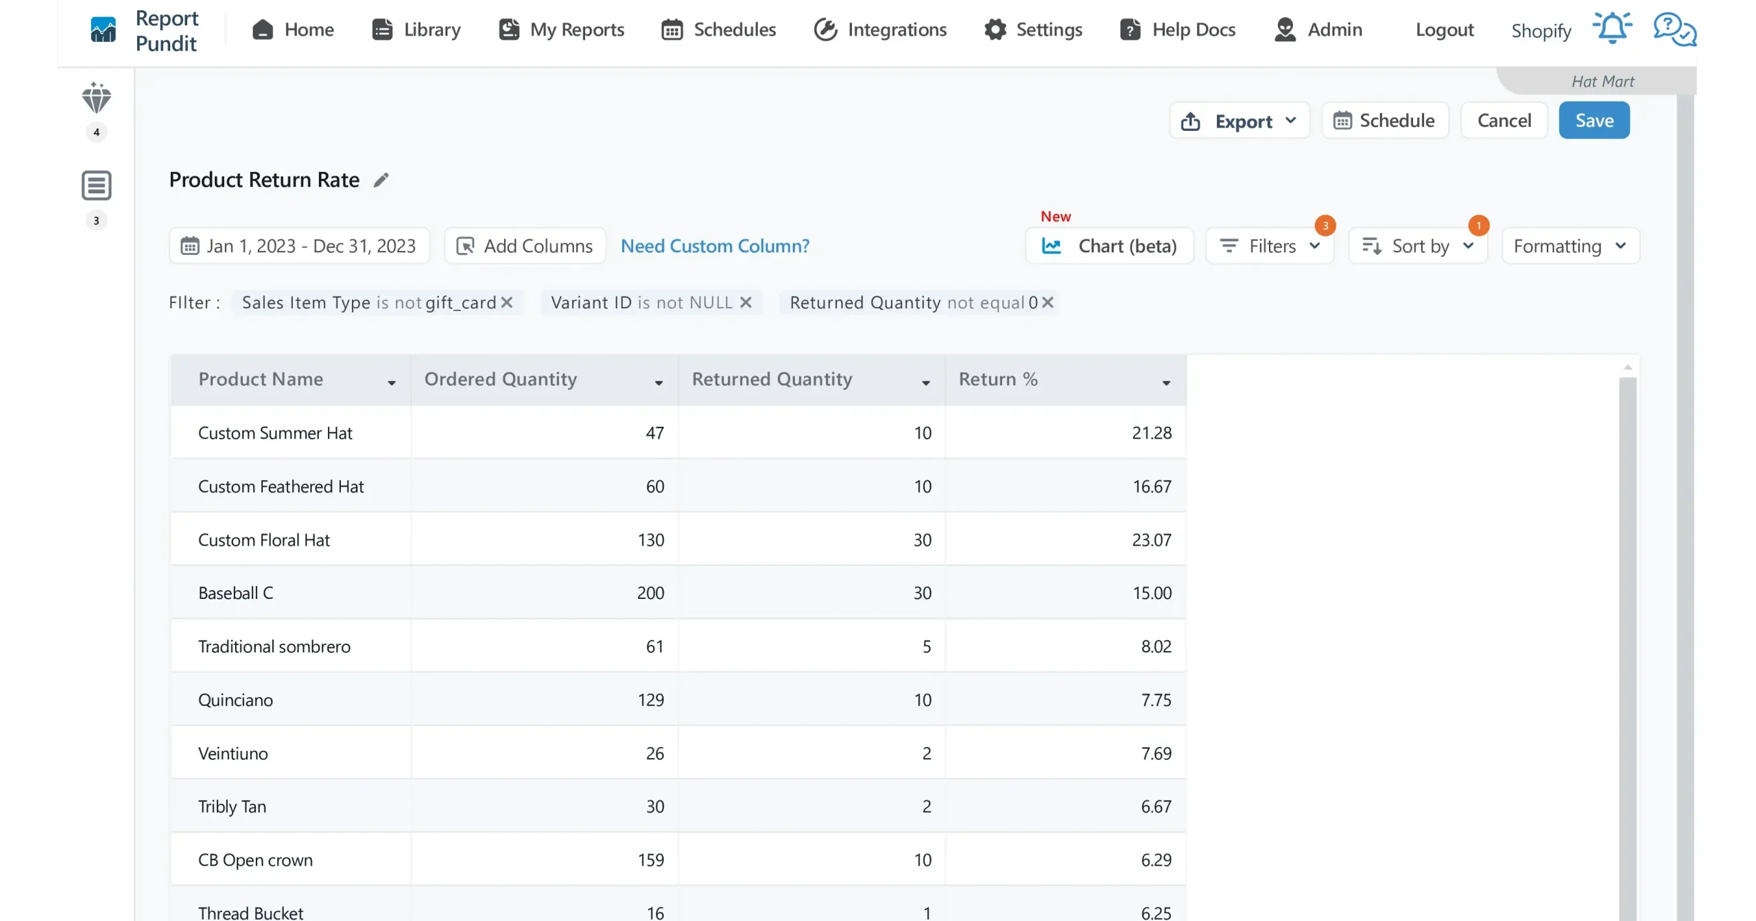Open the Filters dropdown

pos(1270,246)
